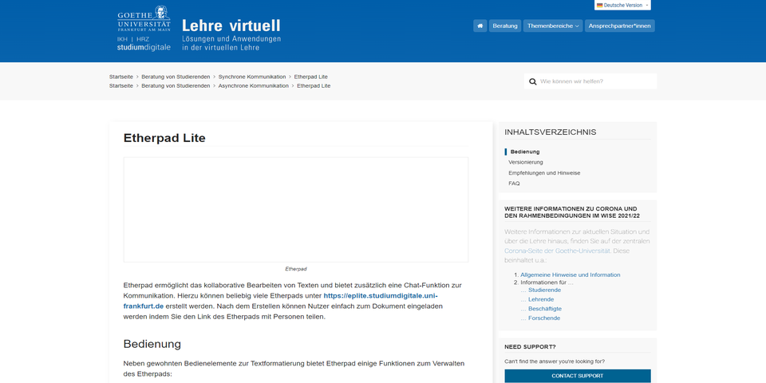This screenshot has height=383, width=766.
Task: Click the Etherpad image placeholder
Action: coord(295,210)
